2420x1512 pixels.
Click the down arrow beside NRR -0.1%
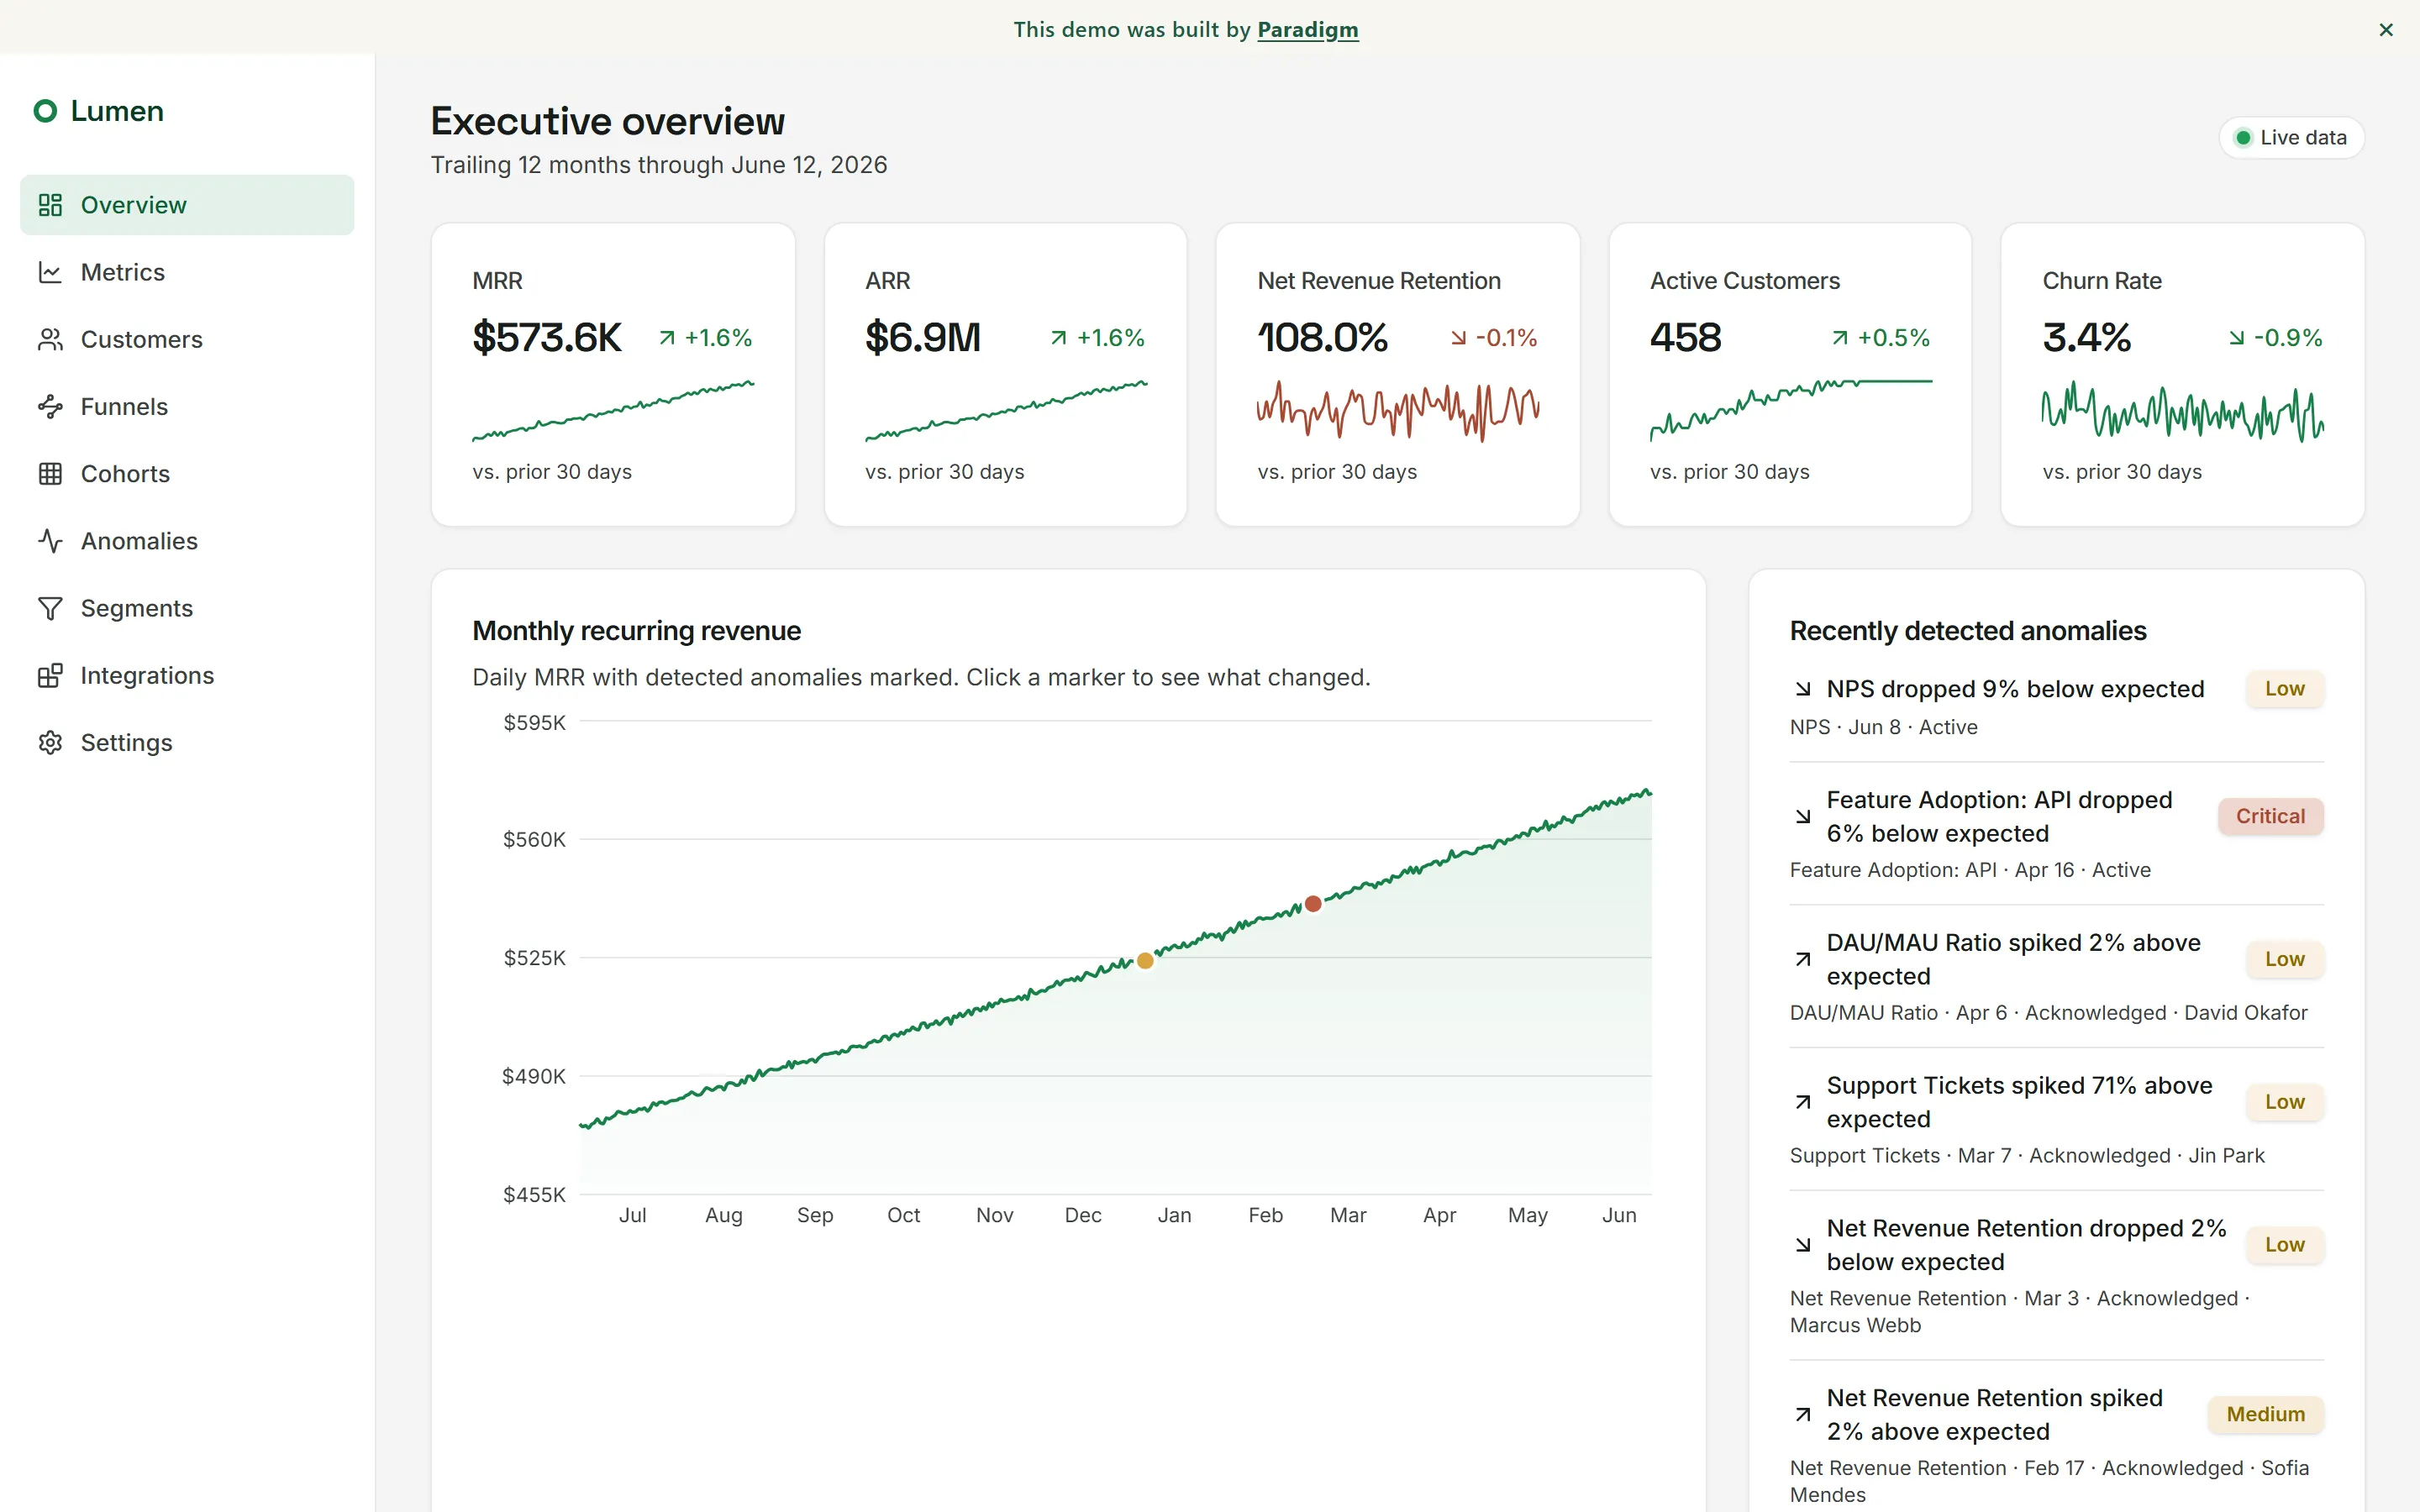pyautogui.click(x=1459, y=338)
